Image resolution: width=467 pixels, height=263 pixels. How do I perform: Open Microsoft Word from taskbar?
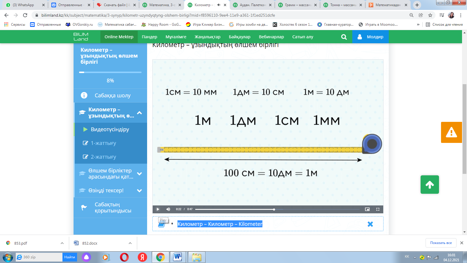(x=178, y=257)
